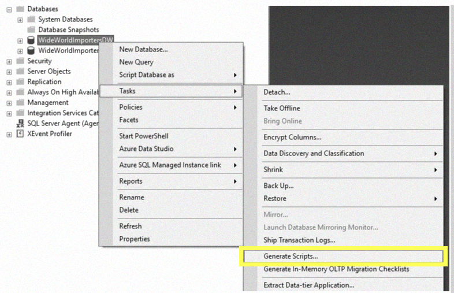
Task: Select the Databases tree label
Action: pos(43,9)
